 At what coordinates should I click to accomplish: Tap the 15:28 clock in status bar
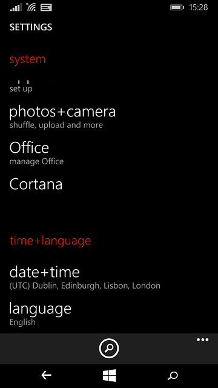(x=199, y=8)
